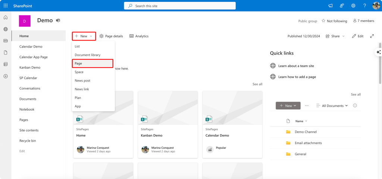
Task: Go to Home in site navigation
Action: [38, 36]
